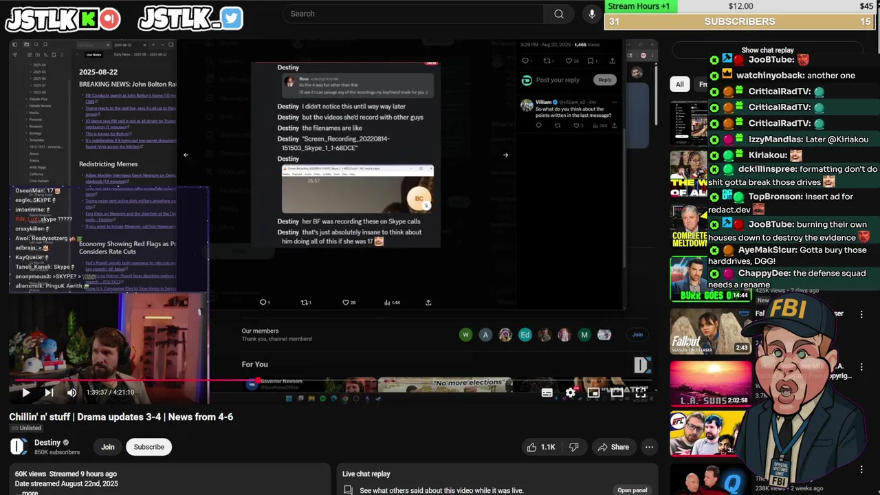
Task: Click the Join button in the Our members row
Action: (x=637, y=335)
